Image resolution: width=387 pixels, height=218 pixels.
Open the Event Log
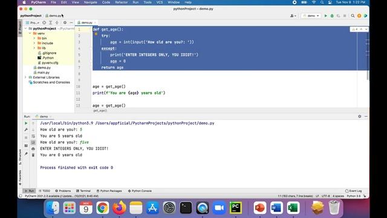353,191
